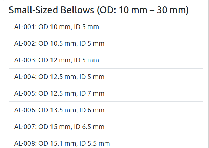This screenshot has width=209, height=148.
Task: Click the "ID 6.5 mm" value
Action: coord(92,127)
